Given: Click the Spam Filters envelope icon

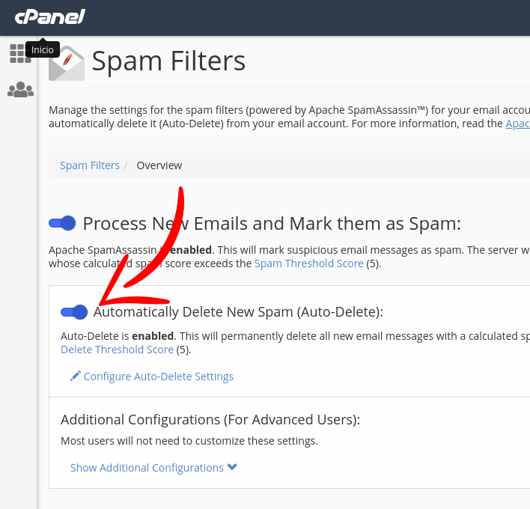Looking at the screenshot, I should click(67, 63).
